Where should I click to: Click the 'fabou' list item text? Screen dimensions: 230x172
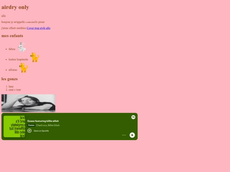click(x=12, y=49)
